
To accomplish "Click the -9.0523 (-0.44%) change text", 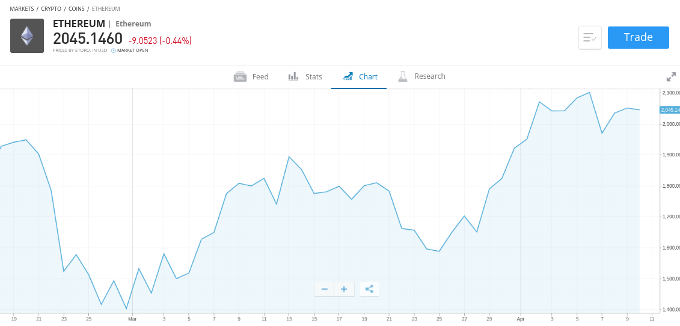I will (160, 41).
